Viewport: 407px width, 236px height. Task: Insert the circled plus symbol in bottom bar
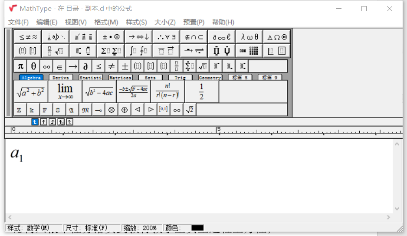tap(125, 110)
